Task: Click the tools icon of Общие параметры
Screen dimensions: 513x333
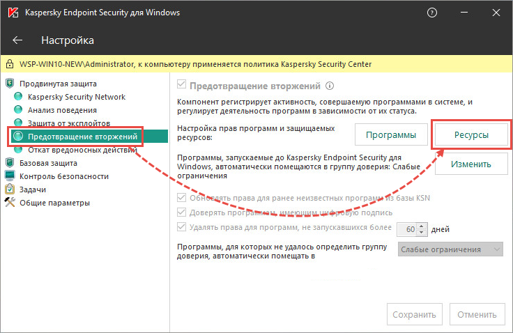Action: [x=10, y=202]
